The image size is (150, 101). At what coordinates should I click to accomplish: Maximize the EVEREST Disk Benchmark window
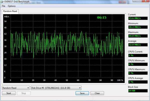coord(139,1)
